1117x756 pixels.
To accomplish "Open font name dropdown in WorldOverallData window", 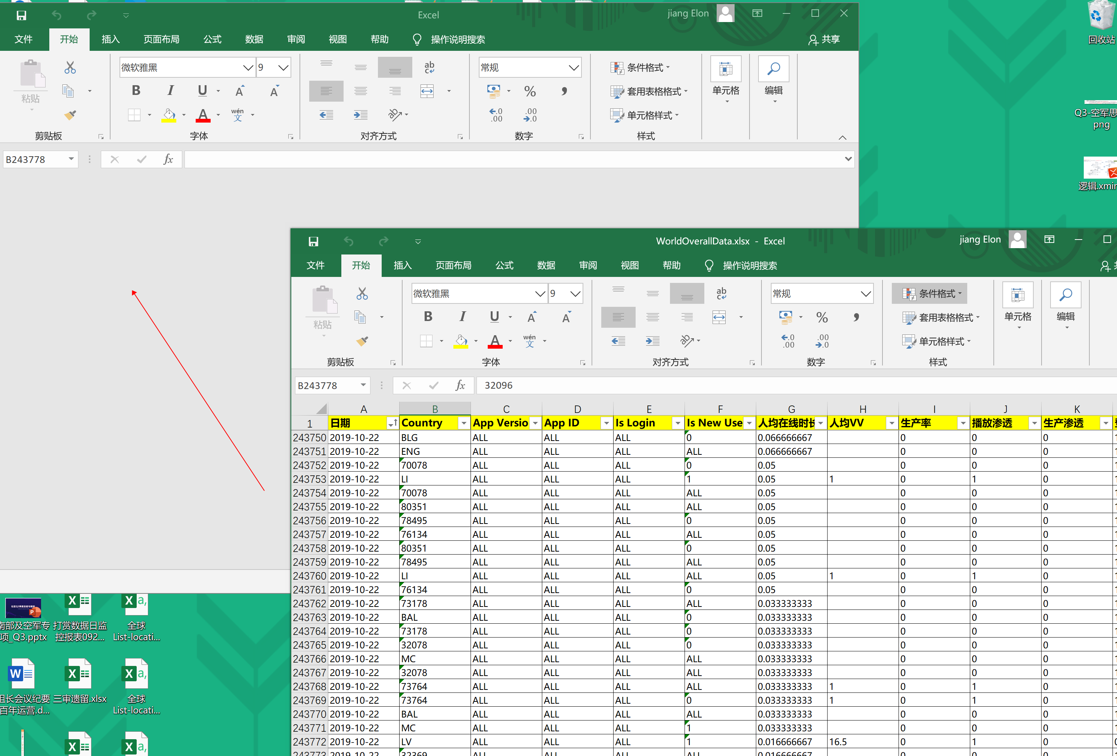I will tap(540, 293).
